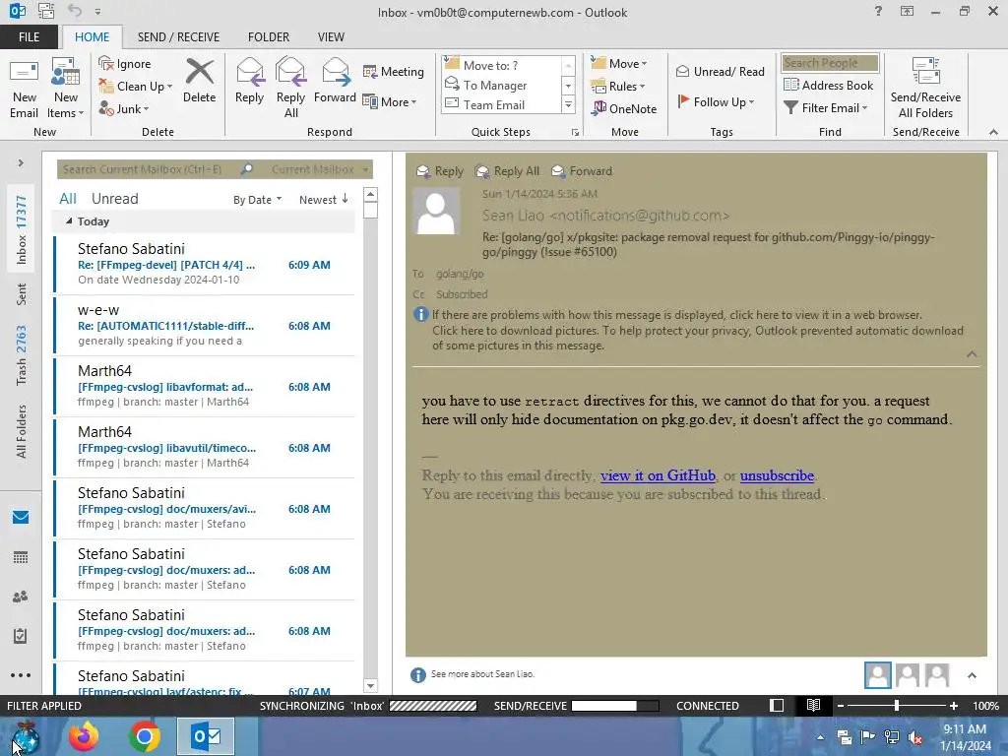Switch to the VIEW tab
This screenshot has width=1008, height=756.
(x=331, y=36)
